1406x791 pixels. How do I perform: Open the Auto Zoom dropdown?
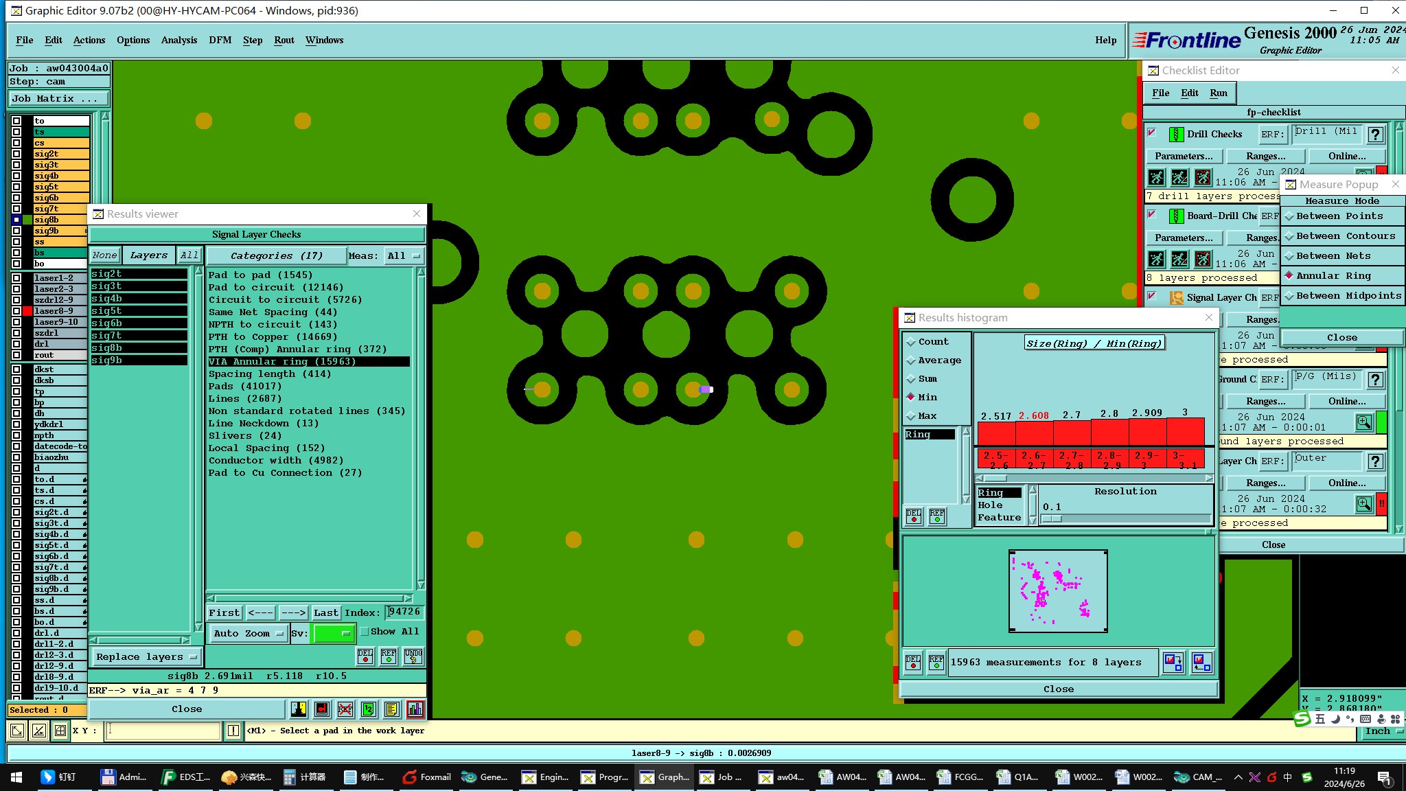[249, 633]
